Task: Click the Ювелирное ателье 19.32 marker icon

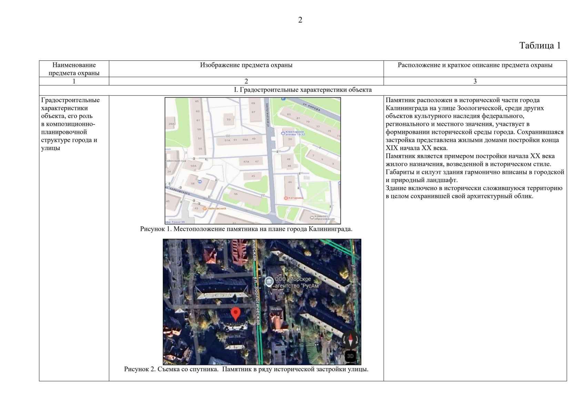Action: pyautogui.click(x=283, y=133)
